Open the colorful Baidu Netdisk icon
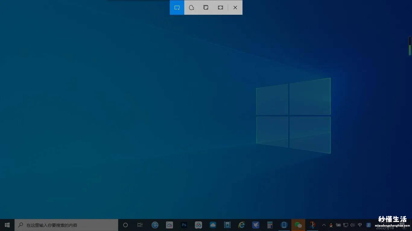 point(198,225)
